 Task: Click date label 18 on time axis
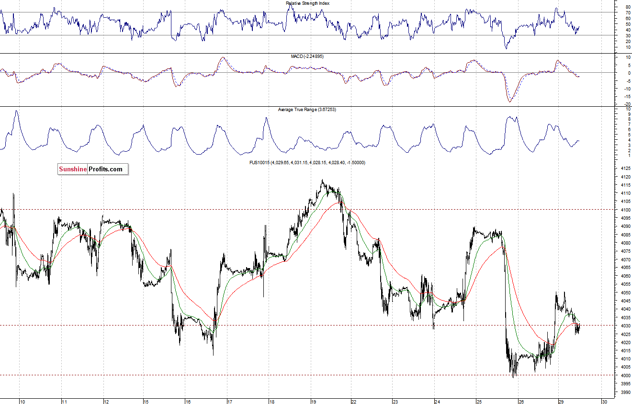pos(271,401)
